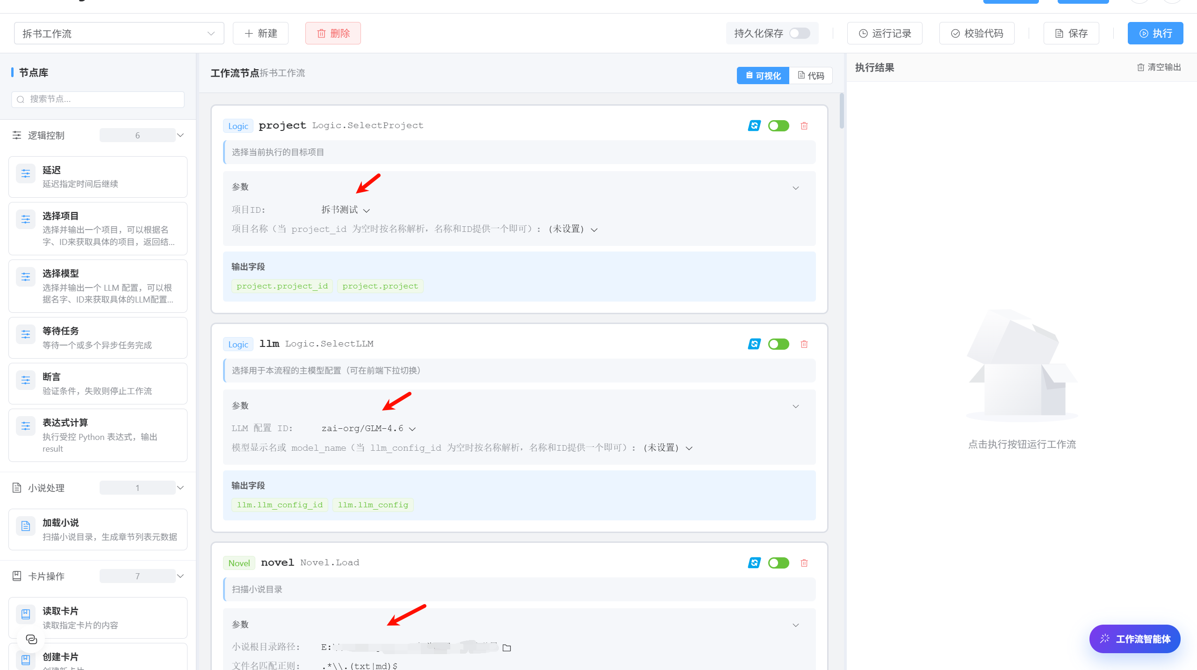
Task: Open the 项目ID 拆书测试 dropdown
Action: 346,210
